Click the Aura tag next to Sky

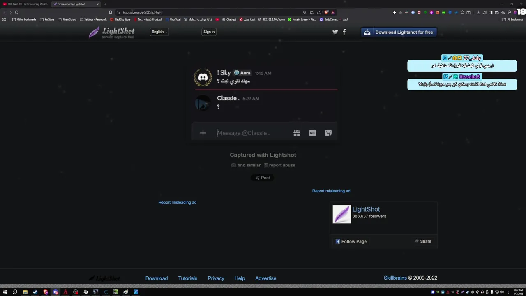(x=242, y=73)
